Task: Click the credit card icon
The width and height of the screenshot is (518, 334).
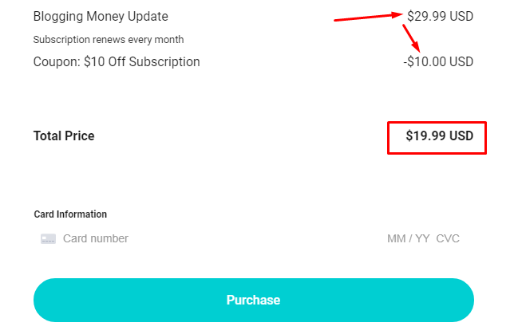Action: coord(48,238)
